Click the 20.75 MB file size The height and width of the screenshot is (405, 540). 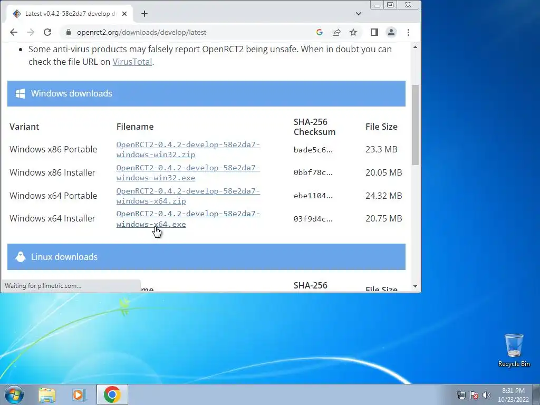click(384, 219)
